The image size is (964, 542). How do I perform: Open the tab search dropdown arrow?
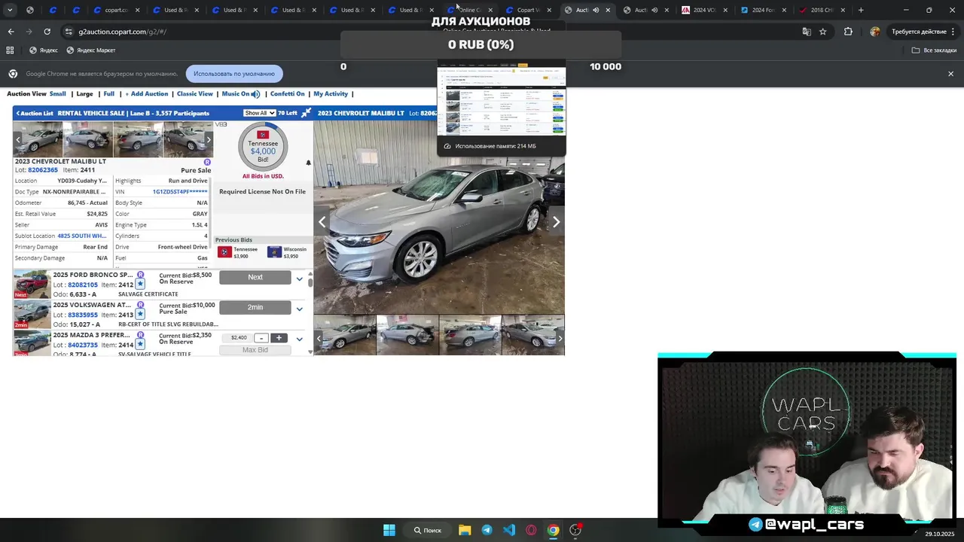point(9,10)
